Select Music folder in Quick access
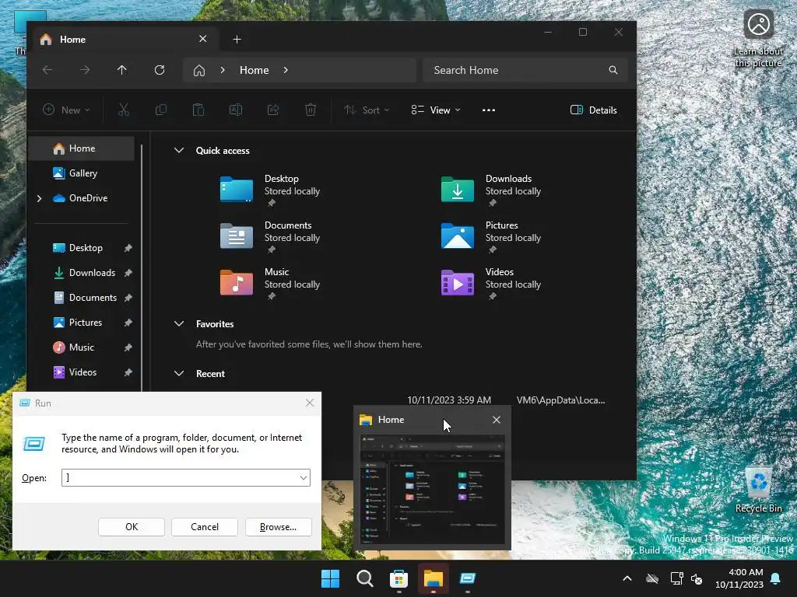This screenshot has width=797, height=597. click(x=270, y=283)
